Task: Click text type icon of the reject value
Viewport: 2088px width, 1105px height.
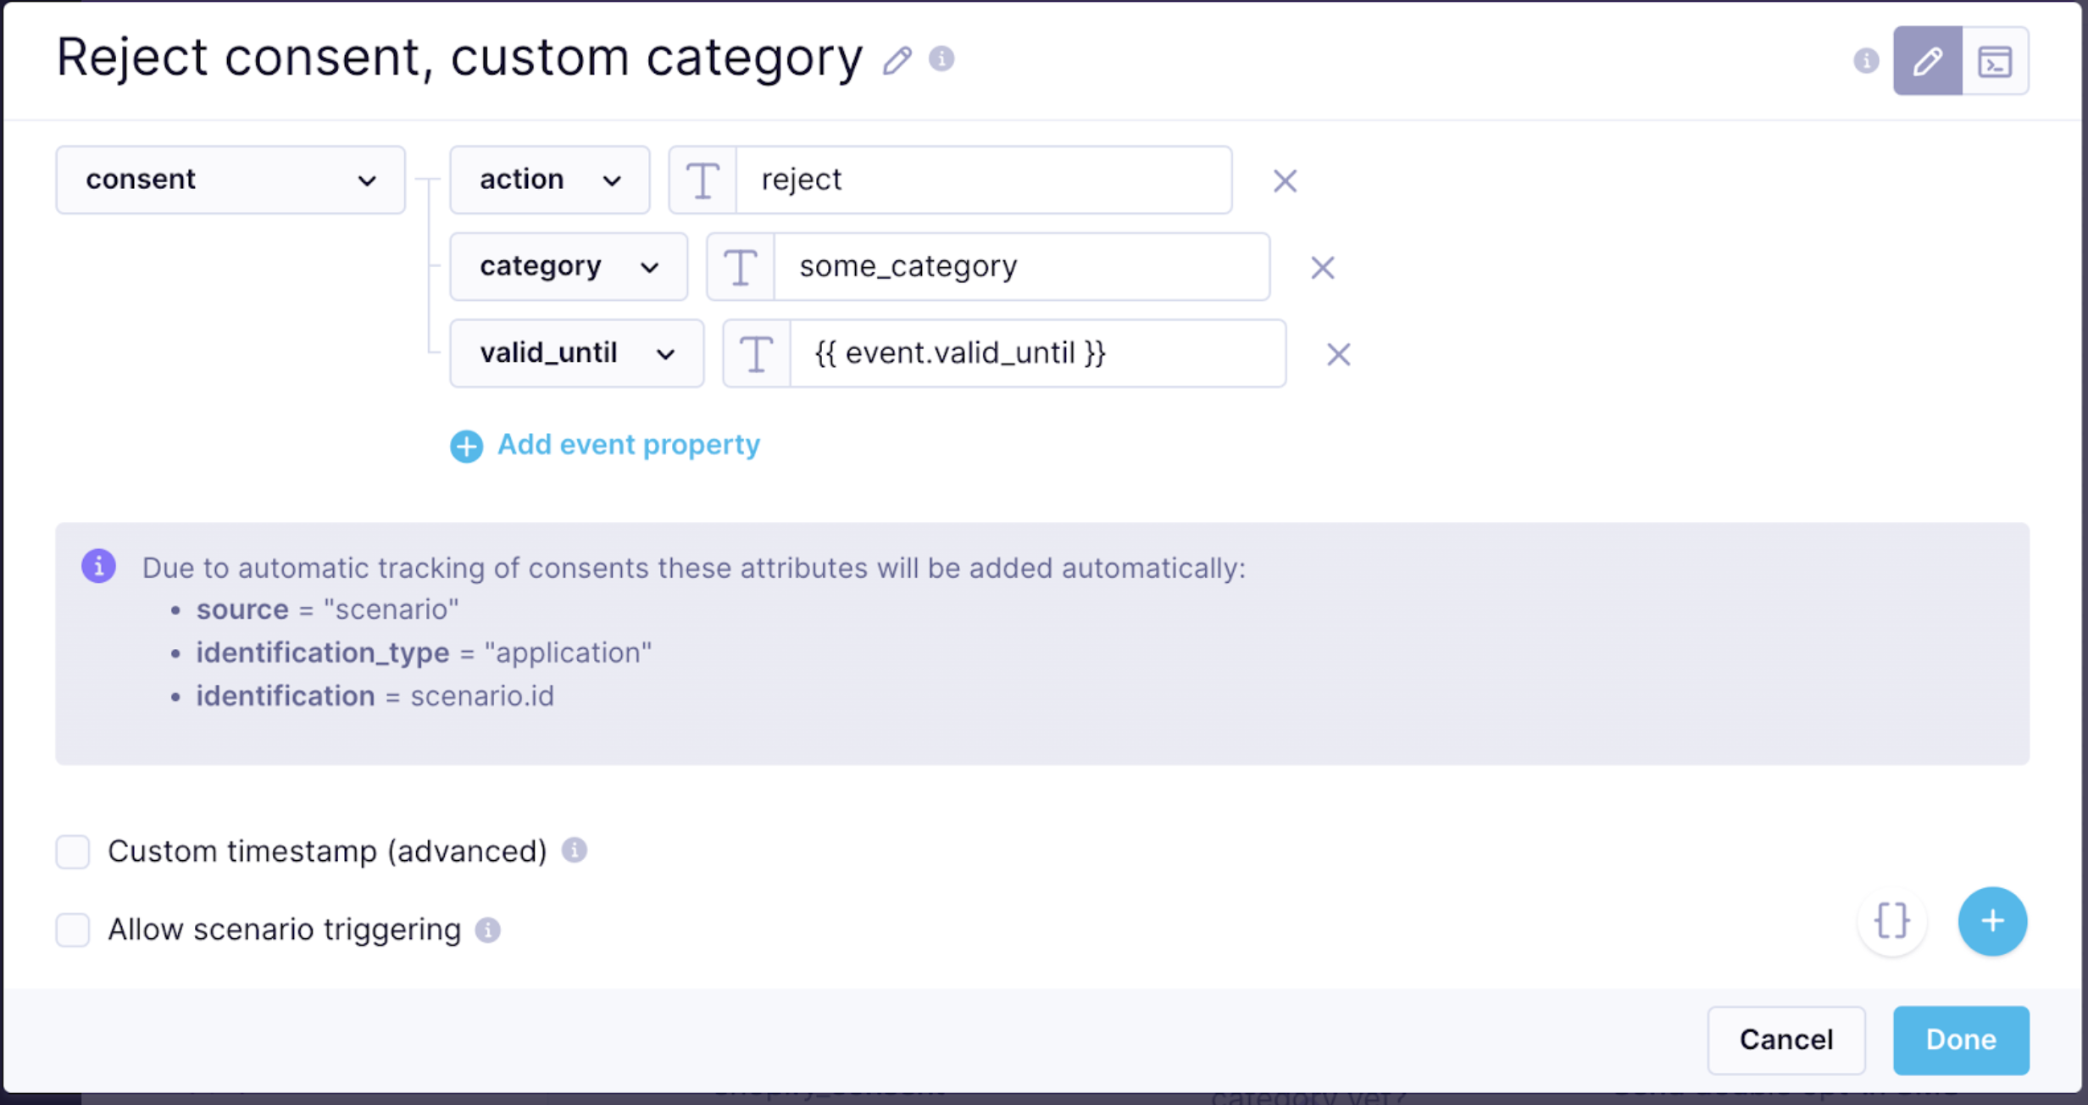Action: tap(702, 180)
